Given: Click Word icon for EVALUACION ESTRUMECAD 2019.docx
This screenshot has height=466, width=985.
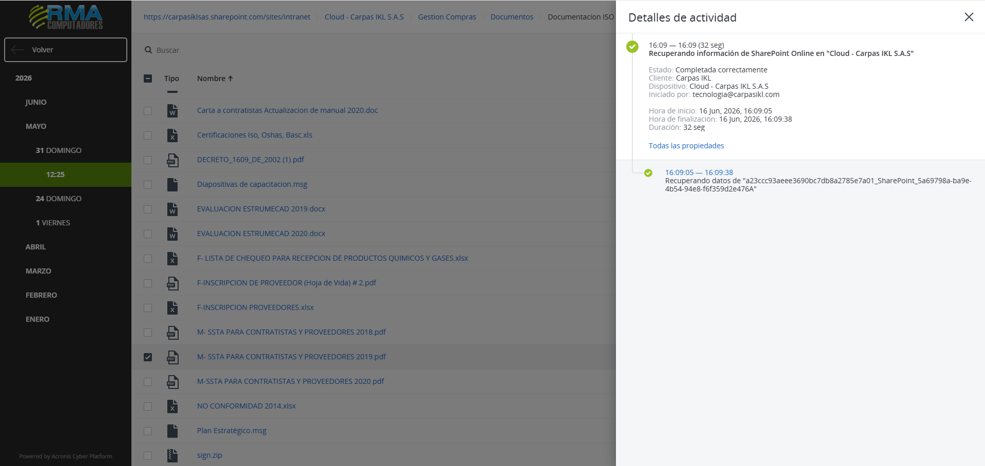Looking at the screenshot, I should 172,209.
